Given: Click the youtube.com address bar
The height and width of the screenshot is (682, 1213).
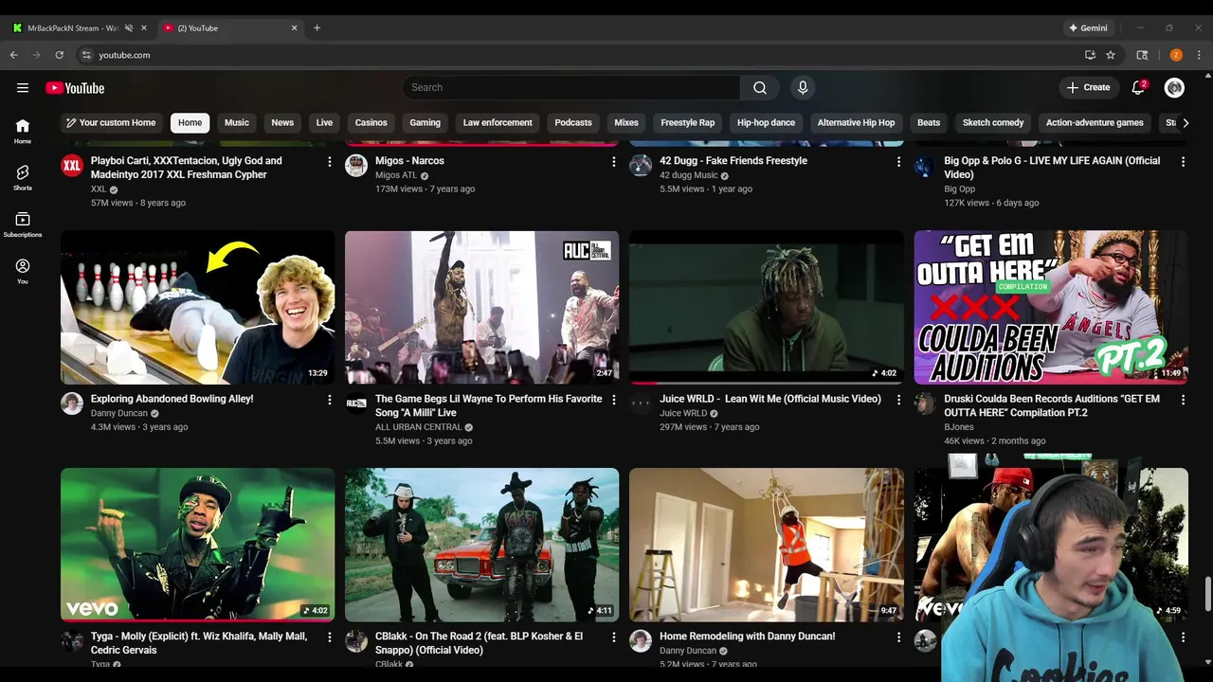Looking at the screenshot, I should coord(578,55).
